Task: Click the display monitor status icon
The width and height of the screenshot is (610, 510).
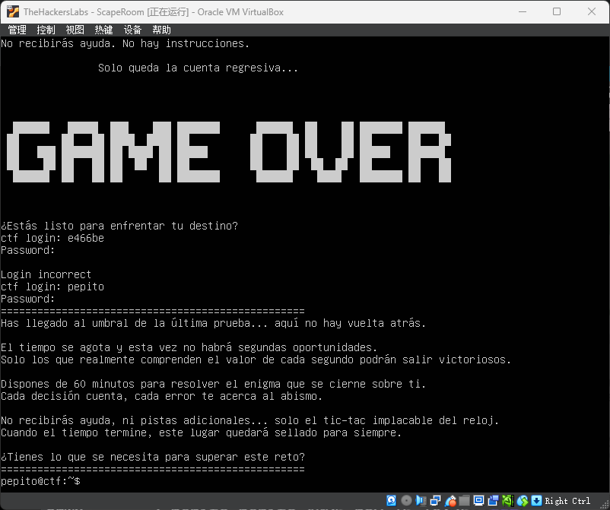Action: 479,501
